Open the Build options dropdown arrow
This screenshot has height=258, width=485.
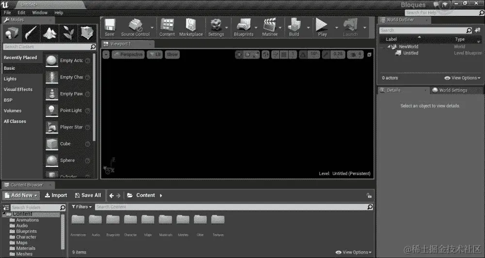[308, 28]
